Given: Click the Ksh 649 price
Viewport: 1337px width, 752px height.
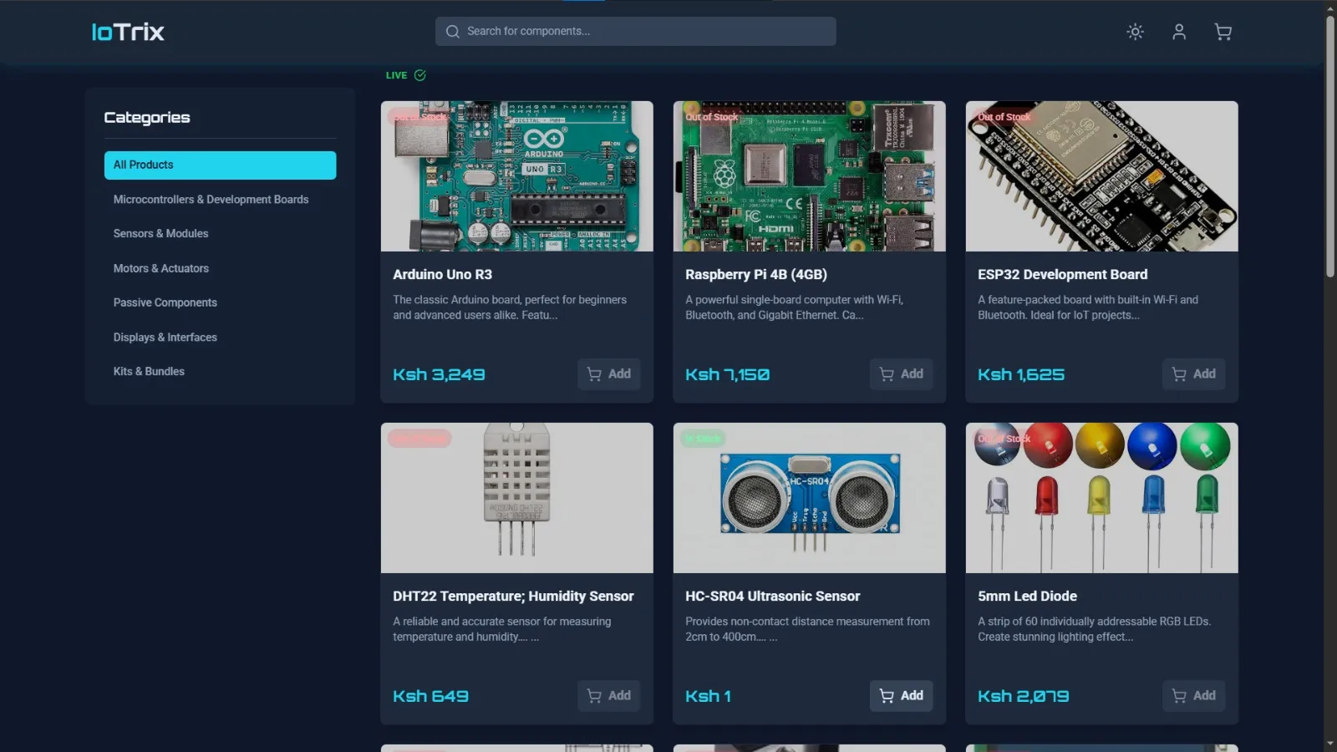Looking at the screenshot, I should pyautogui.click(x=431, y=696).
